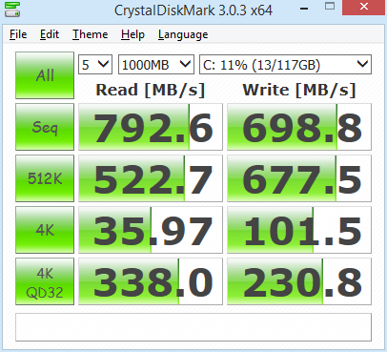Click the 4K read result 35.97
387x352 pixels.
pyautogui.click(x=151, y=230)
